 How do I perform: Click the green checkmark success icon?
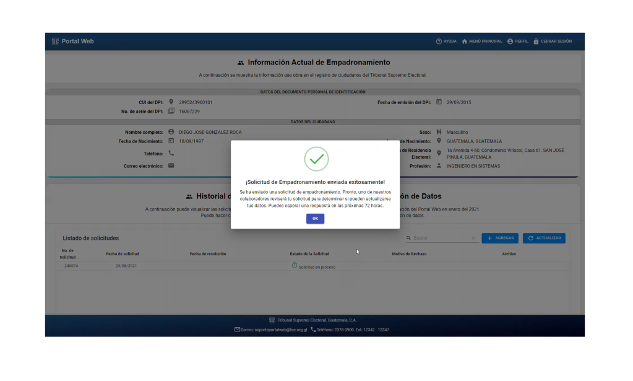pos(316,159)
